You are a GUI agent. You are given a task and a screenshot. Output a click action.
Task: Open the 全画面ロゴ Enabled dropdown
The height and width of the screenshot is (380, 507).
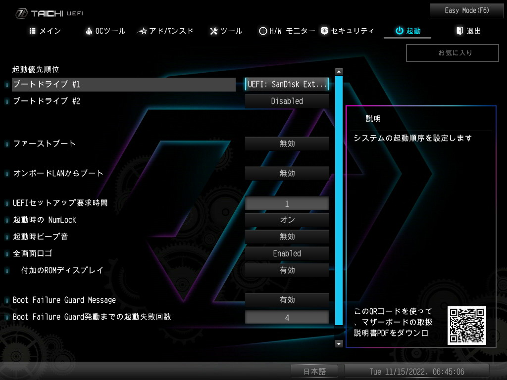[287, 253]
